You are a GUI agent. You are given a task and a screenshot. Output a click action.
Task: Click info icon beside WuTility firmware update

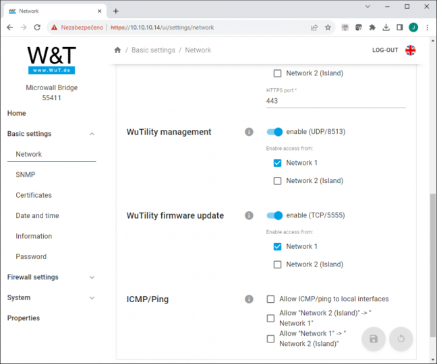(249, 215)
